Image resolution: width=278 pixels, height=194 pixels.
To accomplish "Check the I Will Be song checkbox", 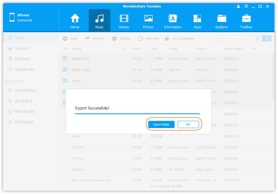I will coord(65,147).
